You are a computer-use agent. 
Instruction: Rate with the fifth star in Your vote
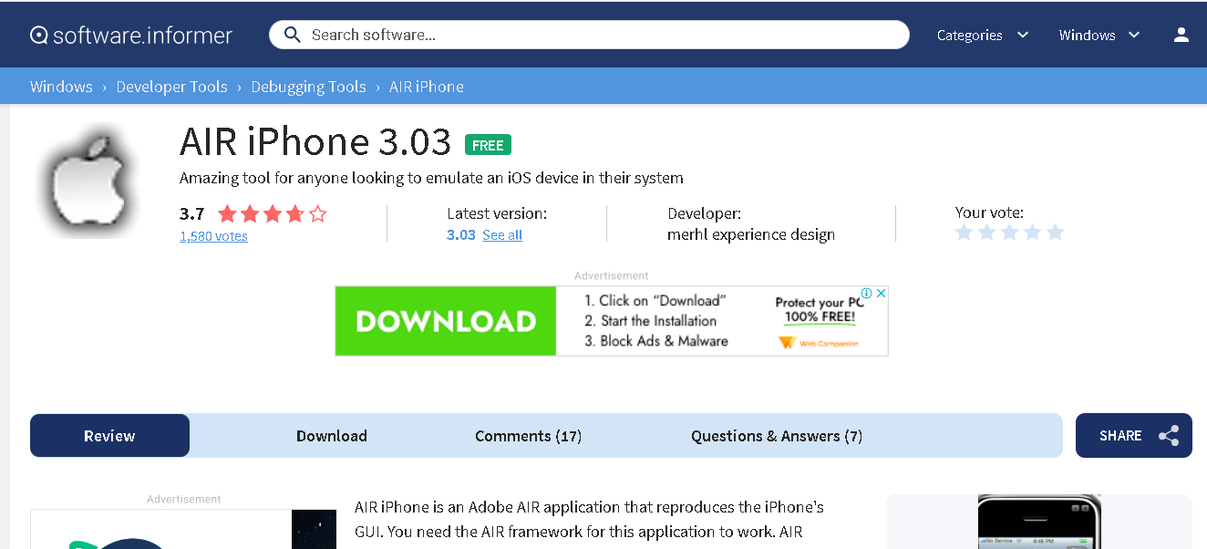(1055, 233)
